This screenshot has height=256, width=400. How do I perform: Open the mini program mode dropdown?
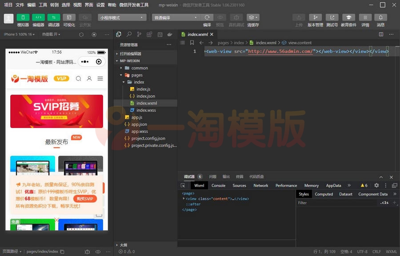122,17
